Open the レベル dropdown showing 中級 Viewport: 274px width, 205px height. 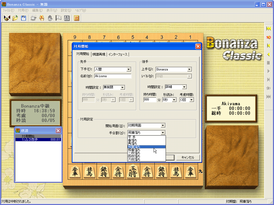click(189, 76)
